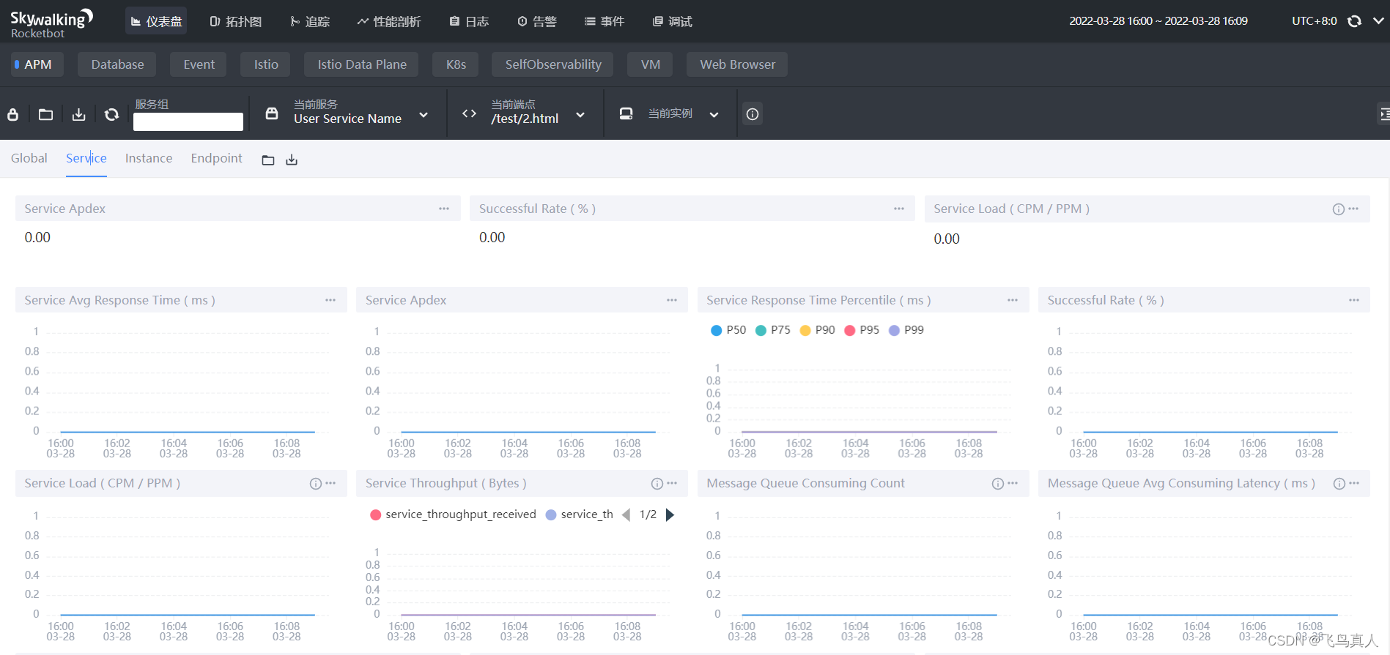Click the download icon next to Endpoint tab

[292, 160]
